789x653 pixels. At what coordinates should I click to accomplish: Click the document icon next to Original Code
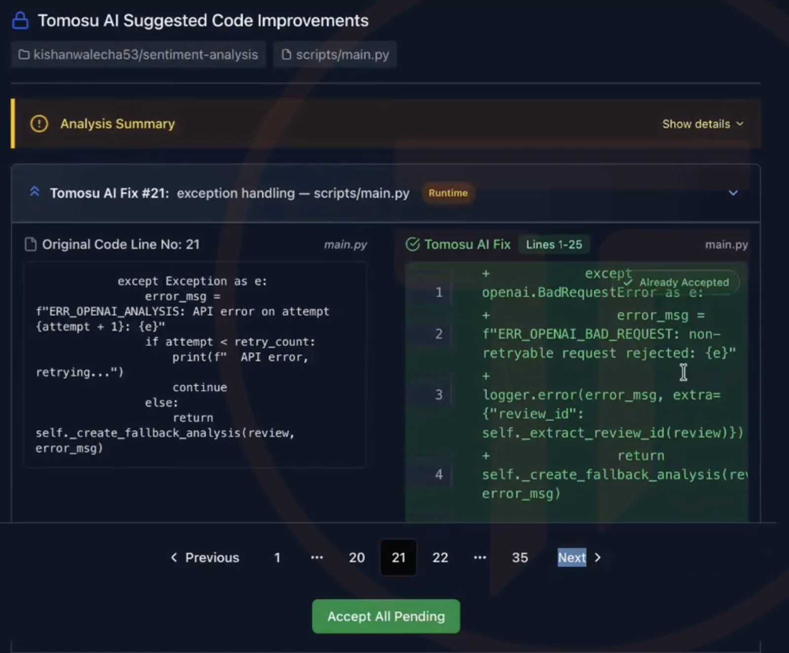31,244
